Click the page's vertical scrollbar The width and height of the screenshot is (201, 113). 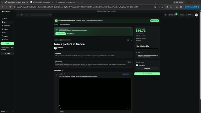click(x=200, y=55)
